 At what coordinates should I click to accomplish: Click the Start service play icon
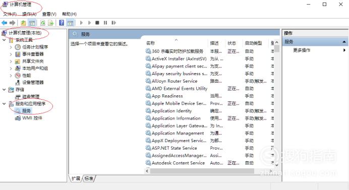pyautogui.click(x=81, y=23)
